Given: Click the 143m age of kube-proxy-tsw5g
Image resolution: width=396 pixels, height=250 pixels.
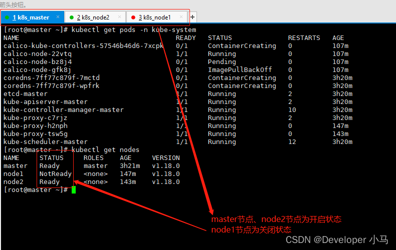Looking at the screenshot, I should pos(340,134).
